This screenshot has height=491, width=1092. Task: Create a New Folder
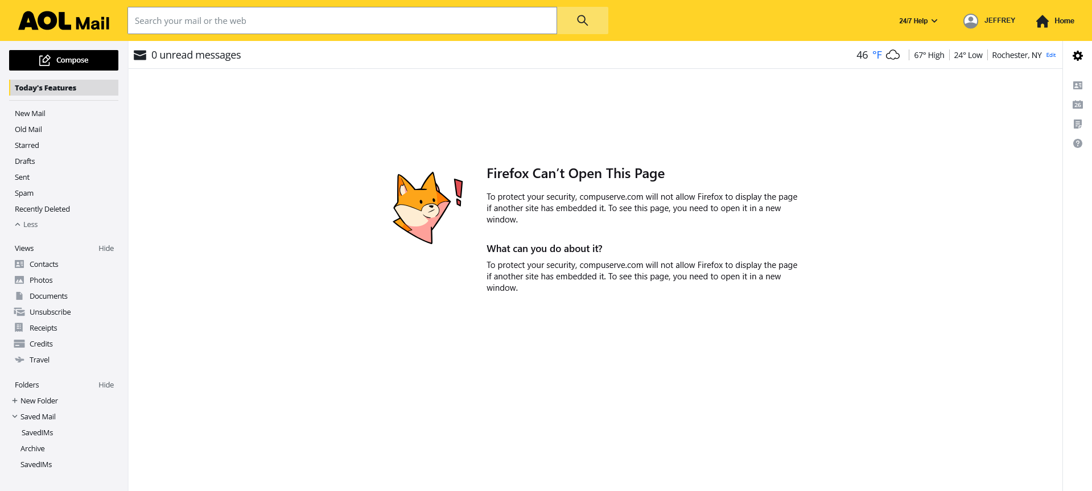click(x=35, y=401)
